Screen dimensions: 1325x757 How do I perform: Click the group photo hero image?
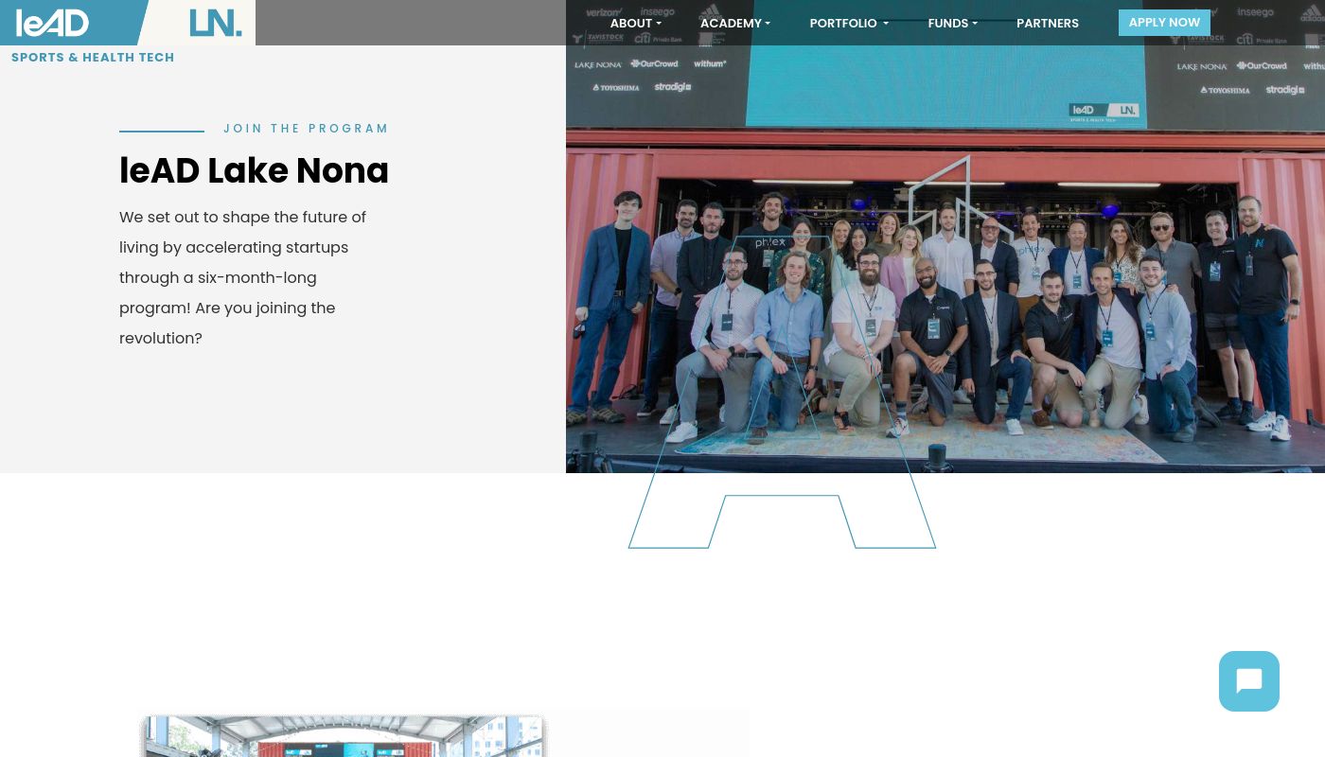pyautogui.click(x=945, y=237)
